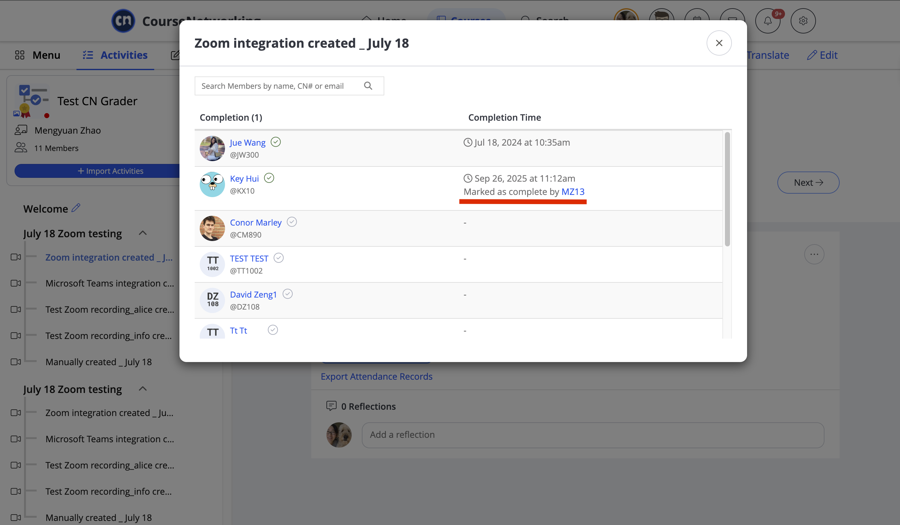Image resolution: width=900 pixels, height=525 pixels.
Task: Open Jue Wang's profile link
Action: (247, 142)
